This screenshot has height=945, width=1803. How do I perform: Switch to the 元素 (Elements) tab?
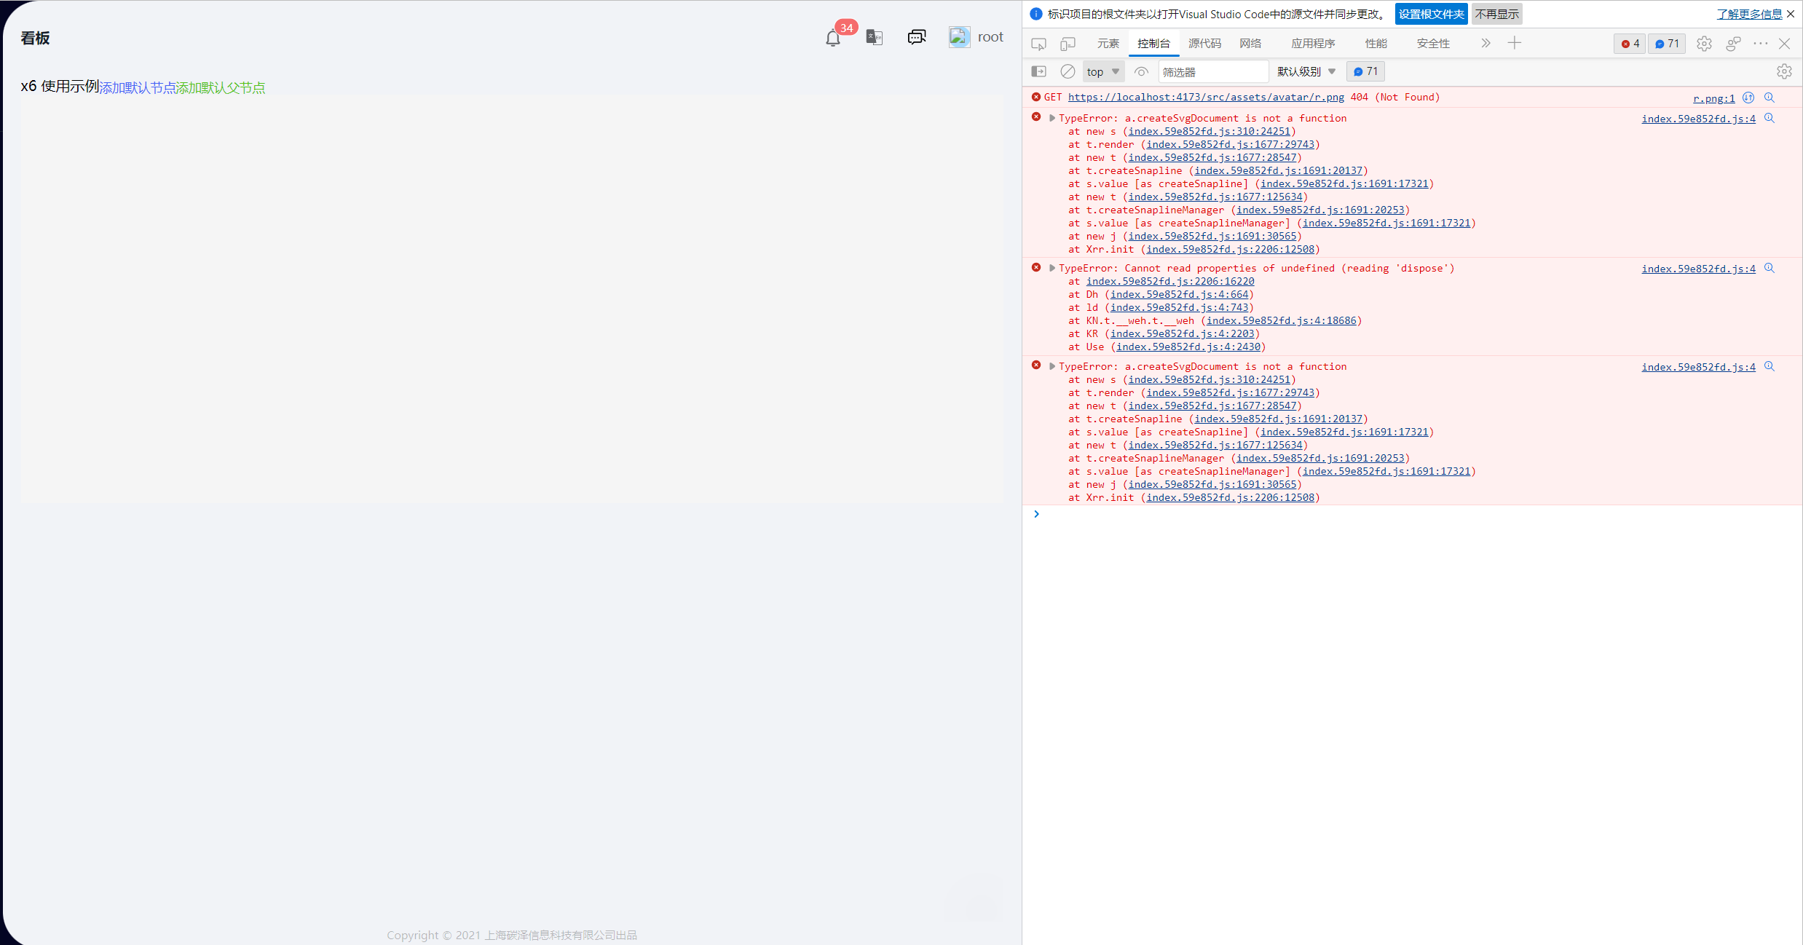pyautogui.click(x=1108, y=43)
